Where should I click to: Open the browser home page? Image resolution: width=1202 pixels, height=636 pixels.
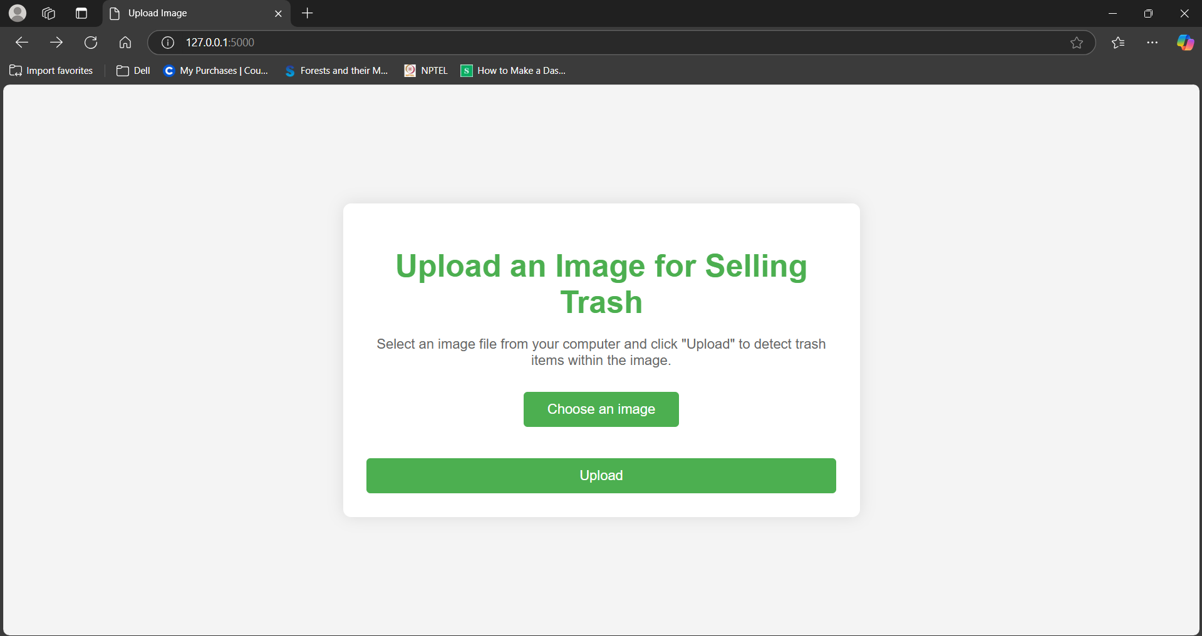pyautogui.click(x=125, y=43)
